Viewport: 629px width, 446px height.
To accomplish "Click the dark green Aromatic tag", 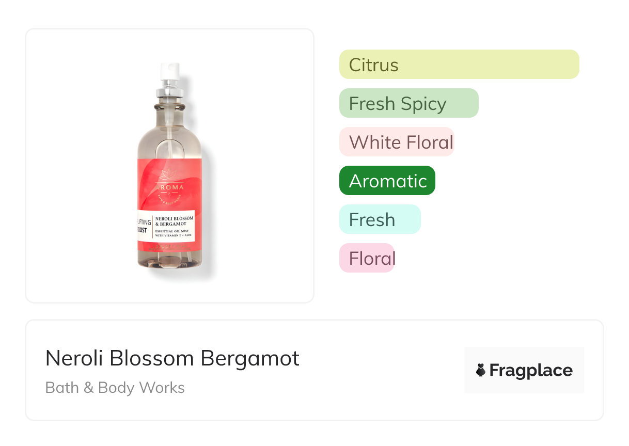I will click(x=387, y=181).
